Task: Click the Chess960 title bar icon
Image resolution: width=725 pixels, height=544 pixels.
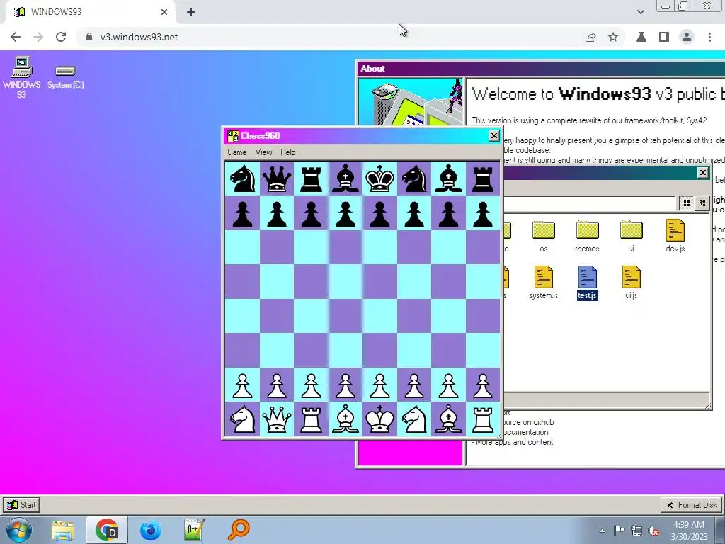Action: pyautogui.click(x=232, y=135)
